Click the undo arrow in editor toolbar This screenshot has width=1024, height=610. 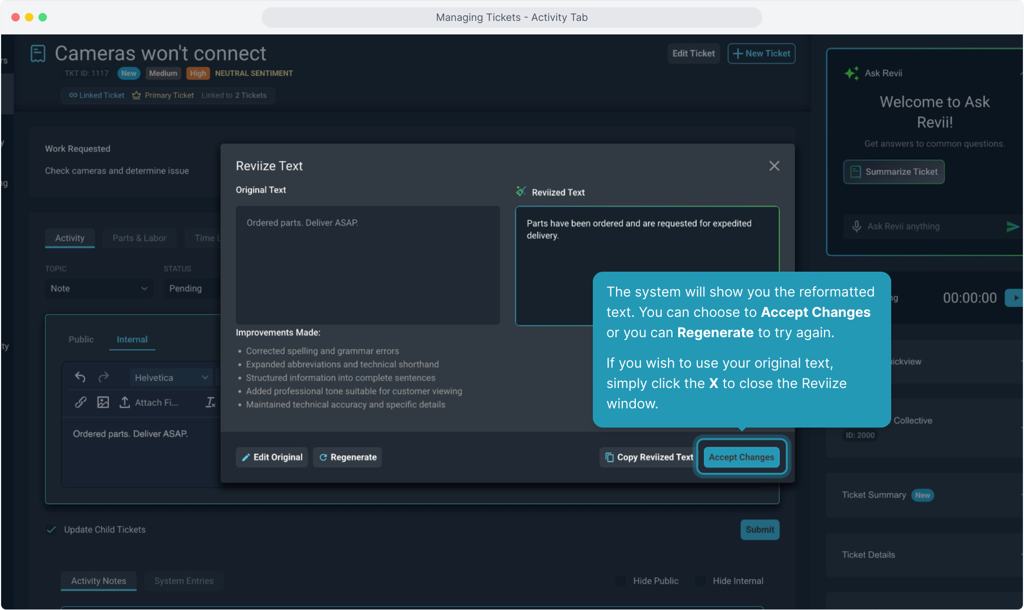(80, 377)
